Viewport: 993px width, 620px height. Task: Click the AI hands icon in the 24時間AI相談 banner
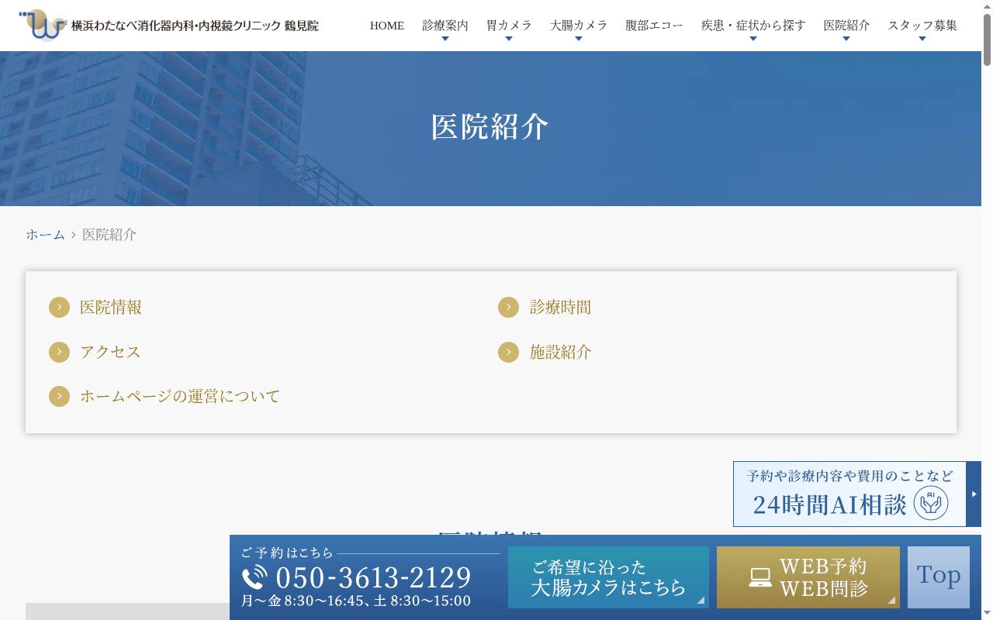(x=931, y=504)
